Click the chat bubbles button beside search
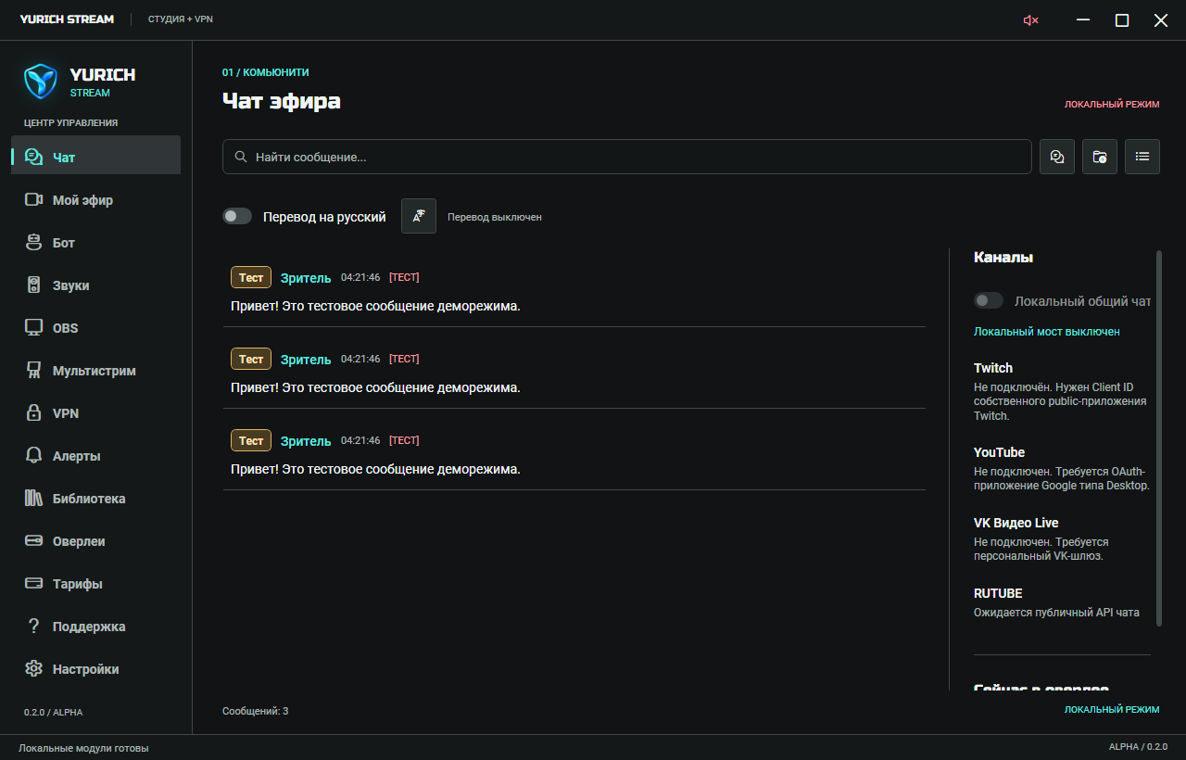This screenshot has height=760, width=1186. 1057,157
